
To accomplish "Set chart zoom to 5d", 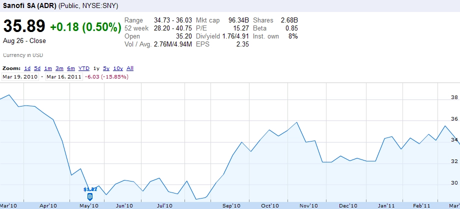I will (x=37, y=68).
